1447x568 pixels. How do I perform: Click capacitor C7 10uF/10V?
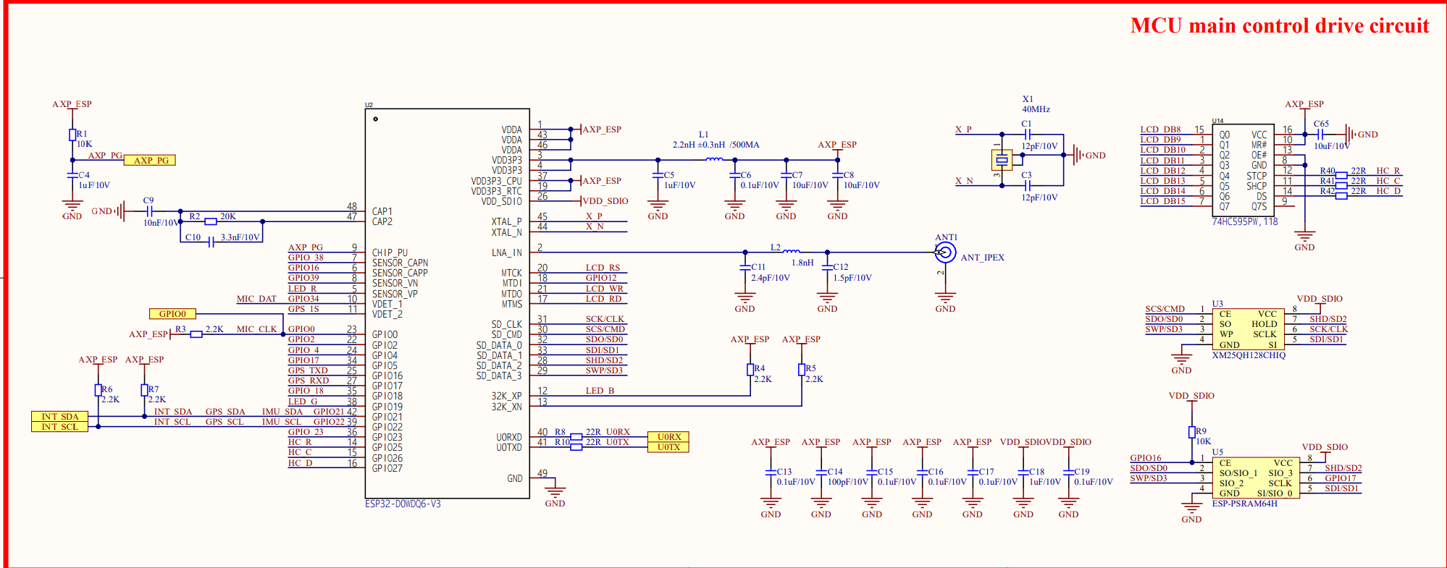coord(786,175)
